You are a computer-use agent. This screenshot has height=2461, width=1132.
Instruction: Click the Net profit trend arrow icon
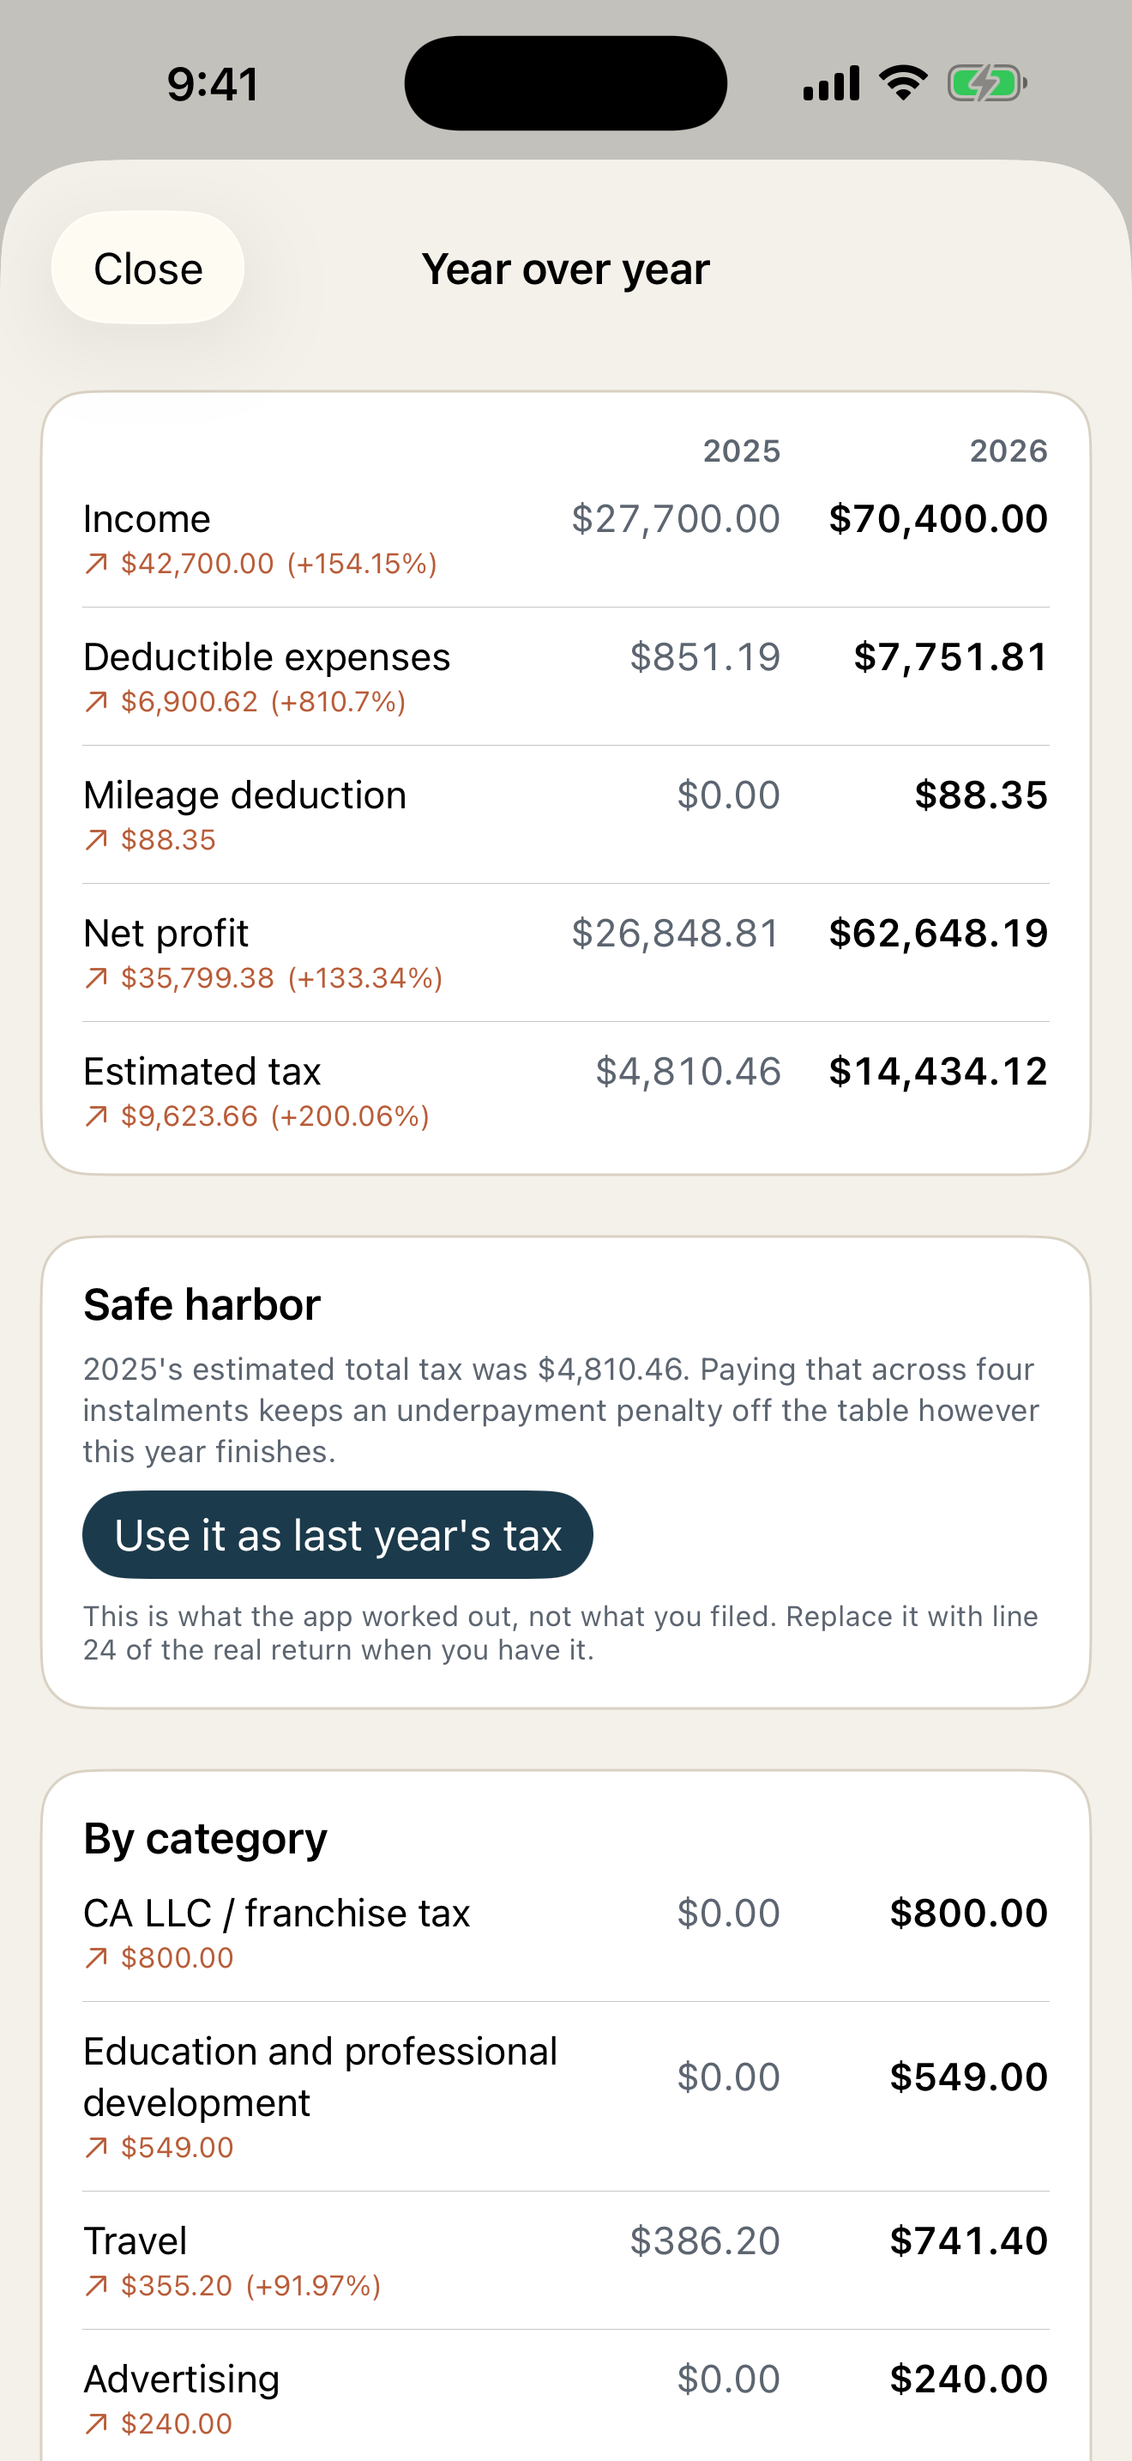coord(96,978)
